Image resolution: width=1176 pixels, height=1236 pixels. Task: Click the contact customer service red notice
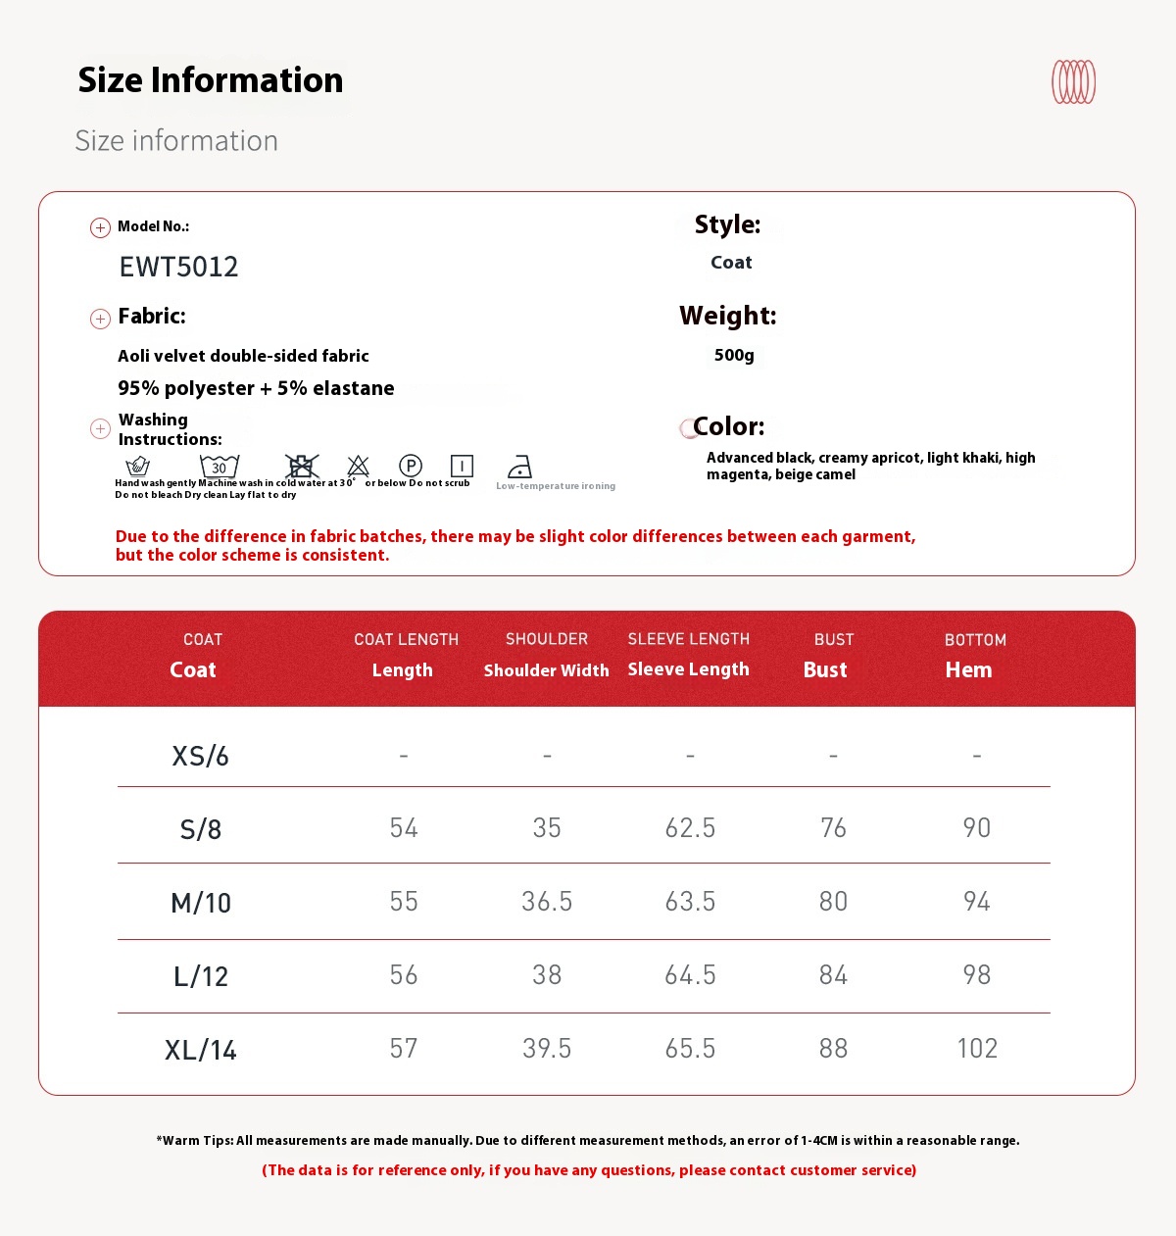click(x=589, y=1170)
